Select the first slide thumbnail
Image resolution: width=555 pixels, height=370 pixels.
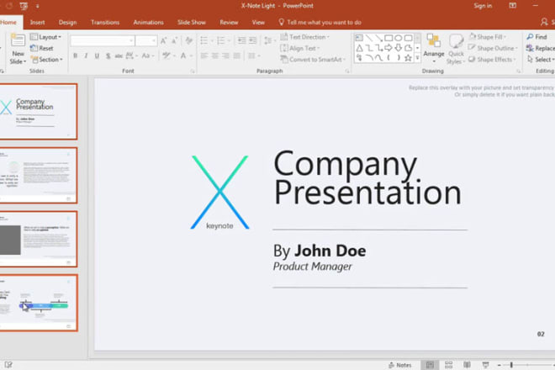click(x=38, y=112)
